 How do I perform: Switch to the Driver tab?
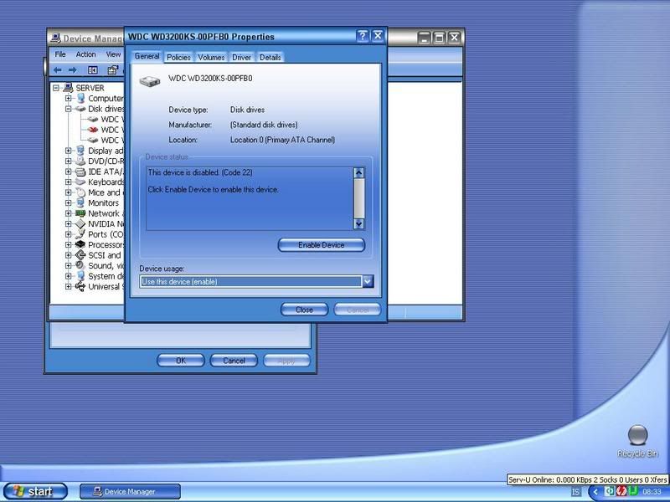[242, 57]
